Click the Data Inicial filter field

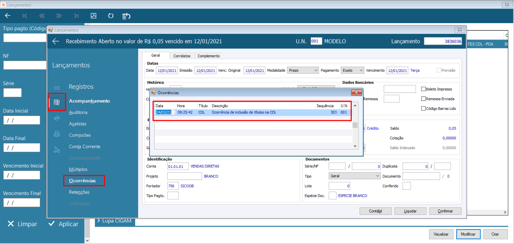click(x=22, y=120)
